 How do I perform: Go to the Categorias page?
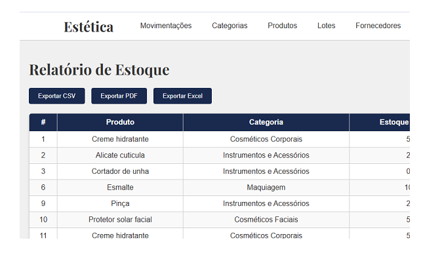230,26
